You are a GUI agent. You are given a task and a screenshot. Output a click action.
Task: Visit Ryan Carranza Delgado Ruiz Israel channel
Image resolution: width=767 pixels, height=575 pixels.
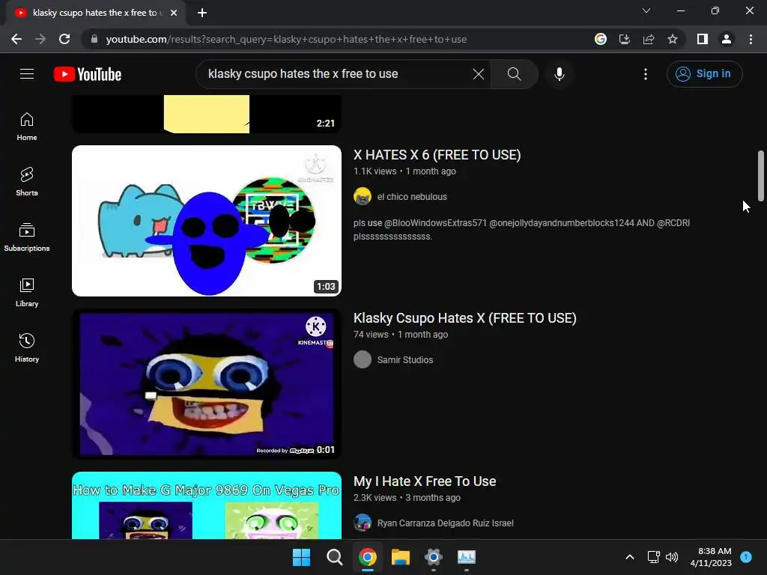[445, 523]
